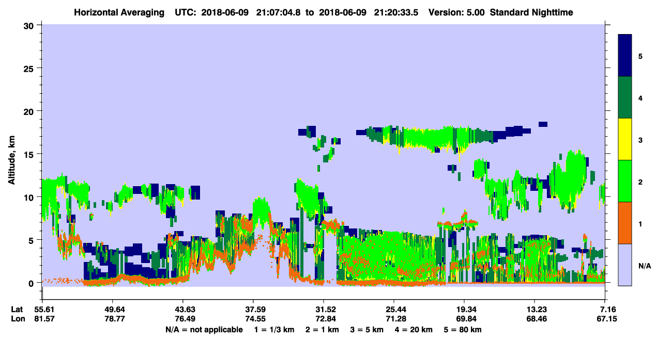Click the y-axis tick label 20
672x344 pixels.
point(30,111)
